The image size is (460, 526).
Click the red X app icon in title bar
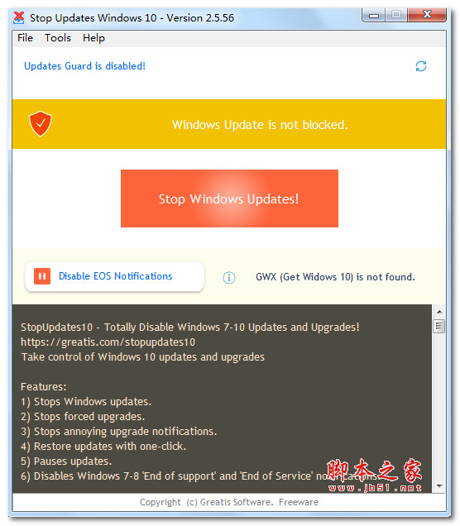coord(19,17)
